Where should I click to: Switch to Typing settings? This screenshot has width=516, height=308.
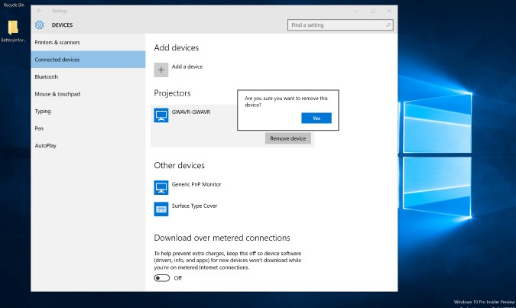point(43,111)
